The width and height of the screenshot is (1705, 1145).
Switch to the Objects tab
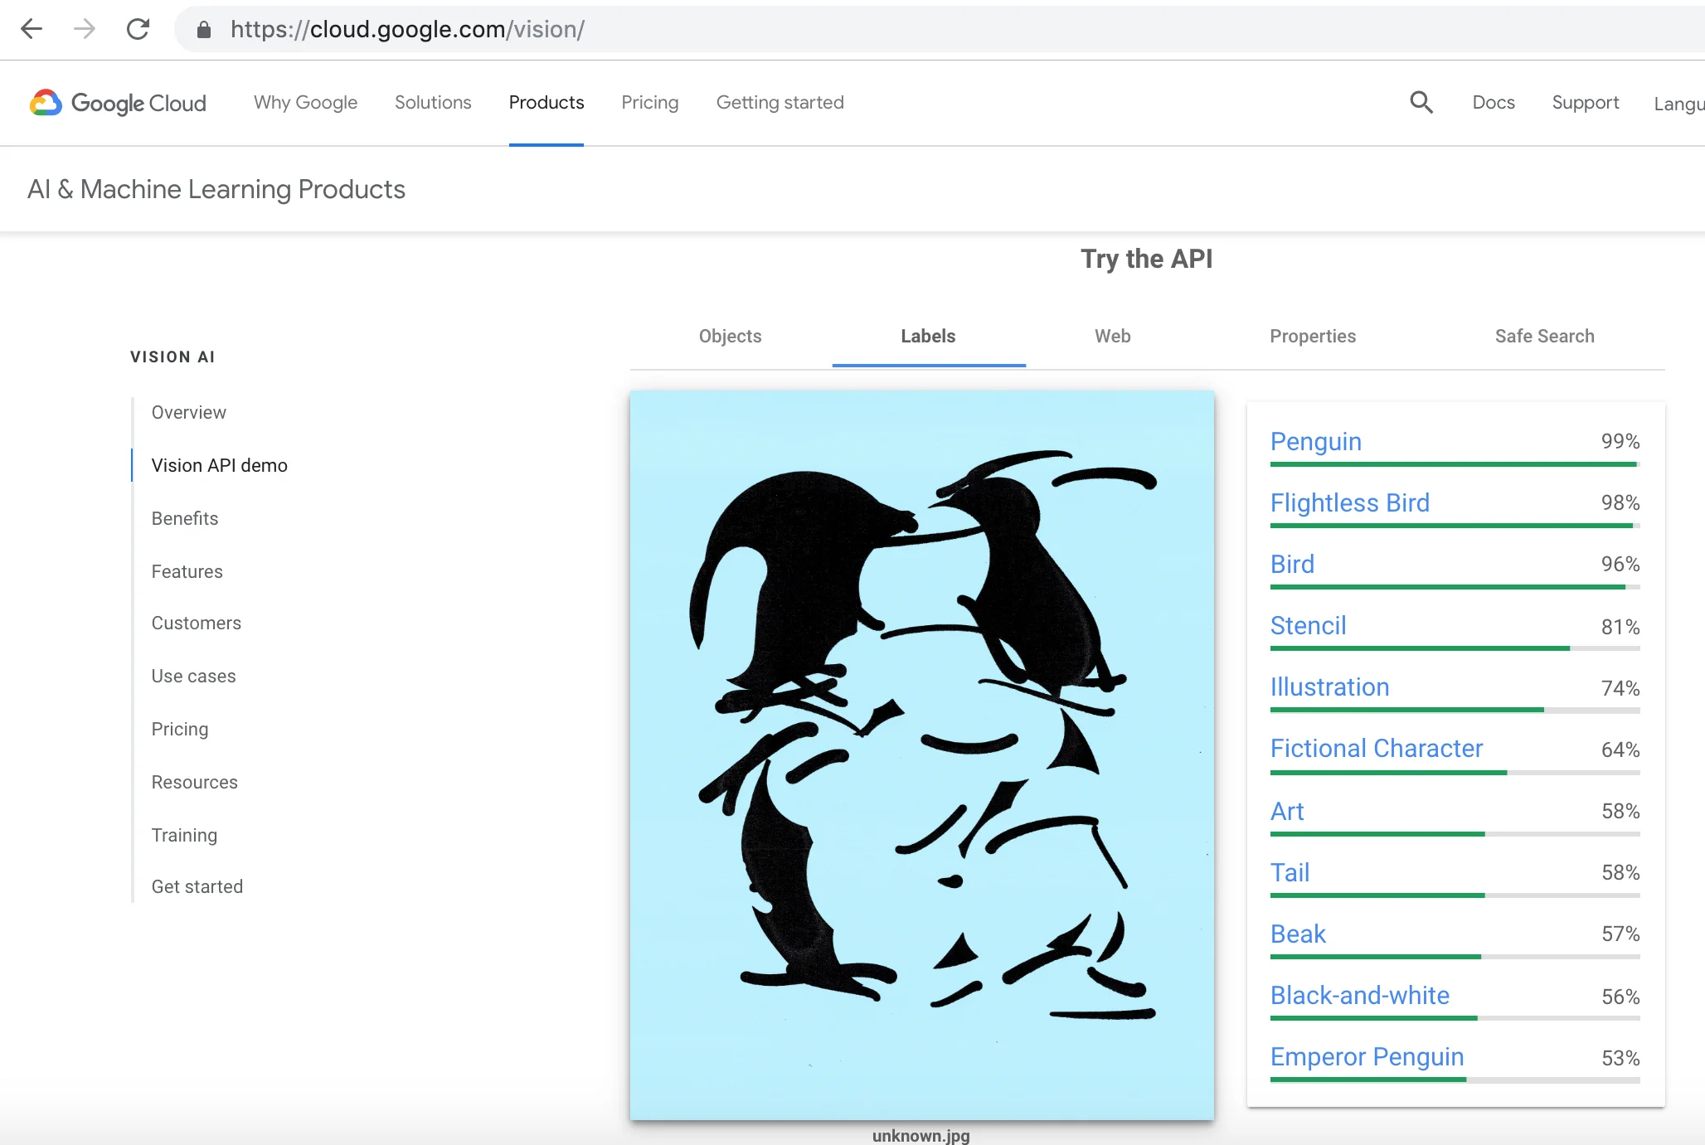click(730, 337)
